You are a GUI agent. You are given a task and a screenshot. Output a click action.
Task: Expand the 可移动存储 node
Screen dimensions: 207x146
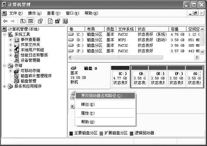tap(10, 71)
